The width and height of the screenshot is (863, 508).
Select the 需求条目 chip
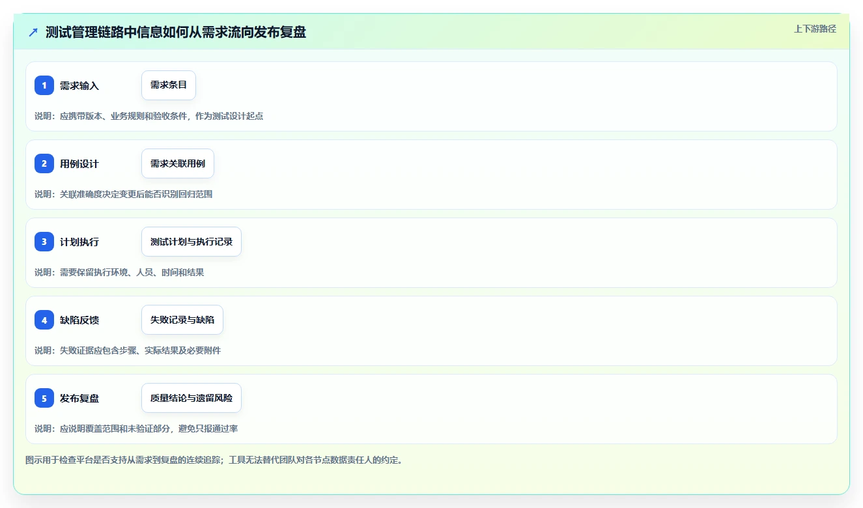tap(169, 85)
